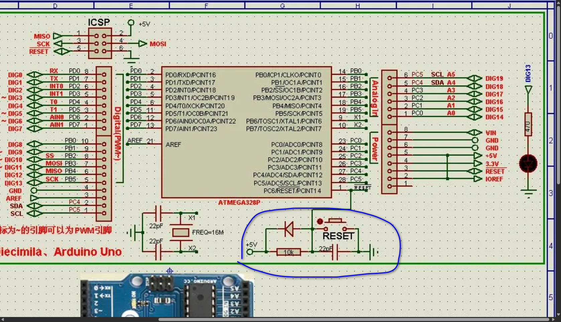561x322 pixels.
Task: Select the red Power header label
Action: (375, 148)
